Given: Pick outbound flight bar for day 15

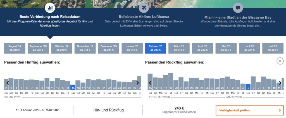Looking at the screenshot, I should pos(73,87).
